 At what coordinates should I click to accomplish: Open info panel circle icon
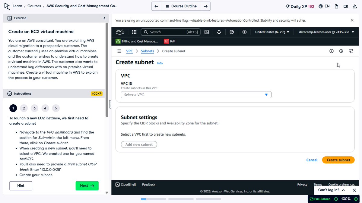click(x=332, y=51)
